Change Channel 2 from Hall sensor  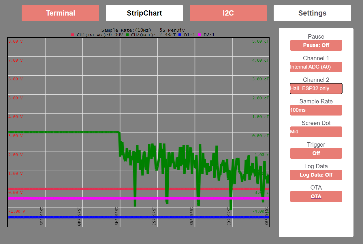pos(316,88)
